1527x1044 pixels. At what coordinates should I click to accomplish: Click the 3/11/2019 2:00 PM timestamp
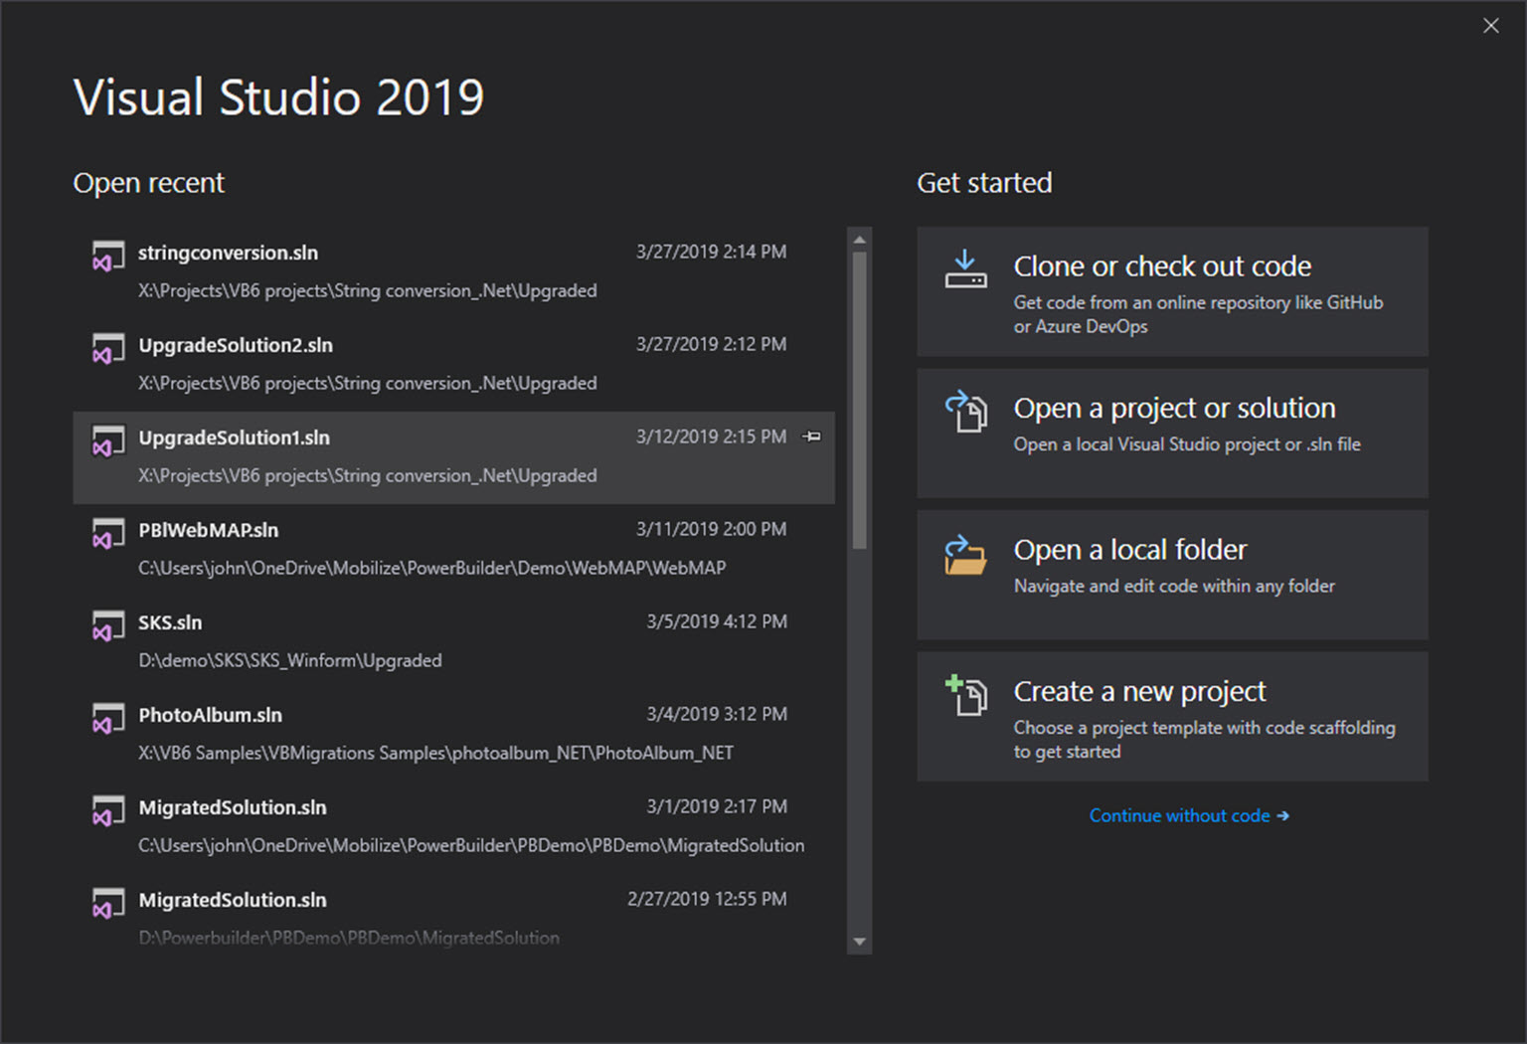click(x=711, y=529)
